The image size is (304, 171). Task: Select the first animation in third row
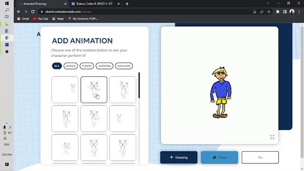click(65, 148)
